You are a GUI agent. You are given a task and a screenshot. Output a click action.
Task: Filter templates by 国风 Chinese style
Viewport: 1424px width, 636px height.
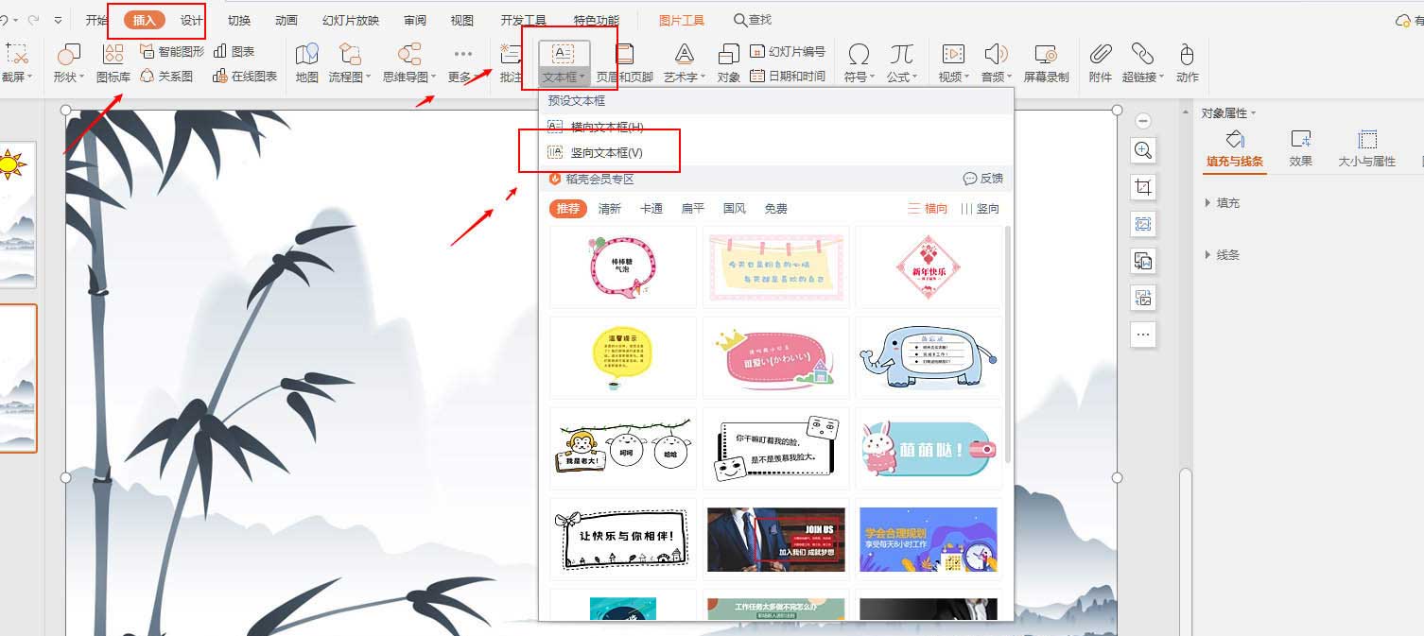[735, 209]
